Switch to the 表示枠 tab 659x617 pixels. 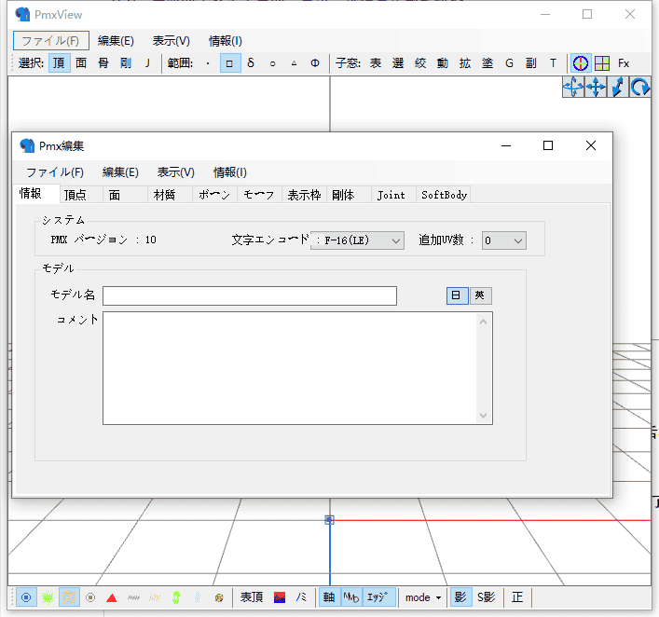click(304, 195)
